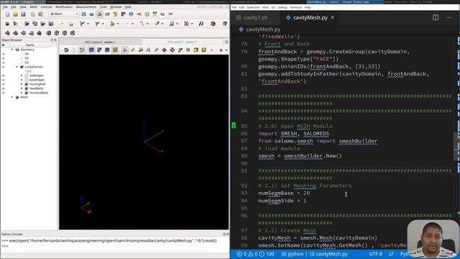Click the Save disk icon in SALOME toolbar

[23, 14]
